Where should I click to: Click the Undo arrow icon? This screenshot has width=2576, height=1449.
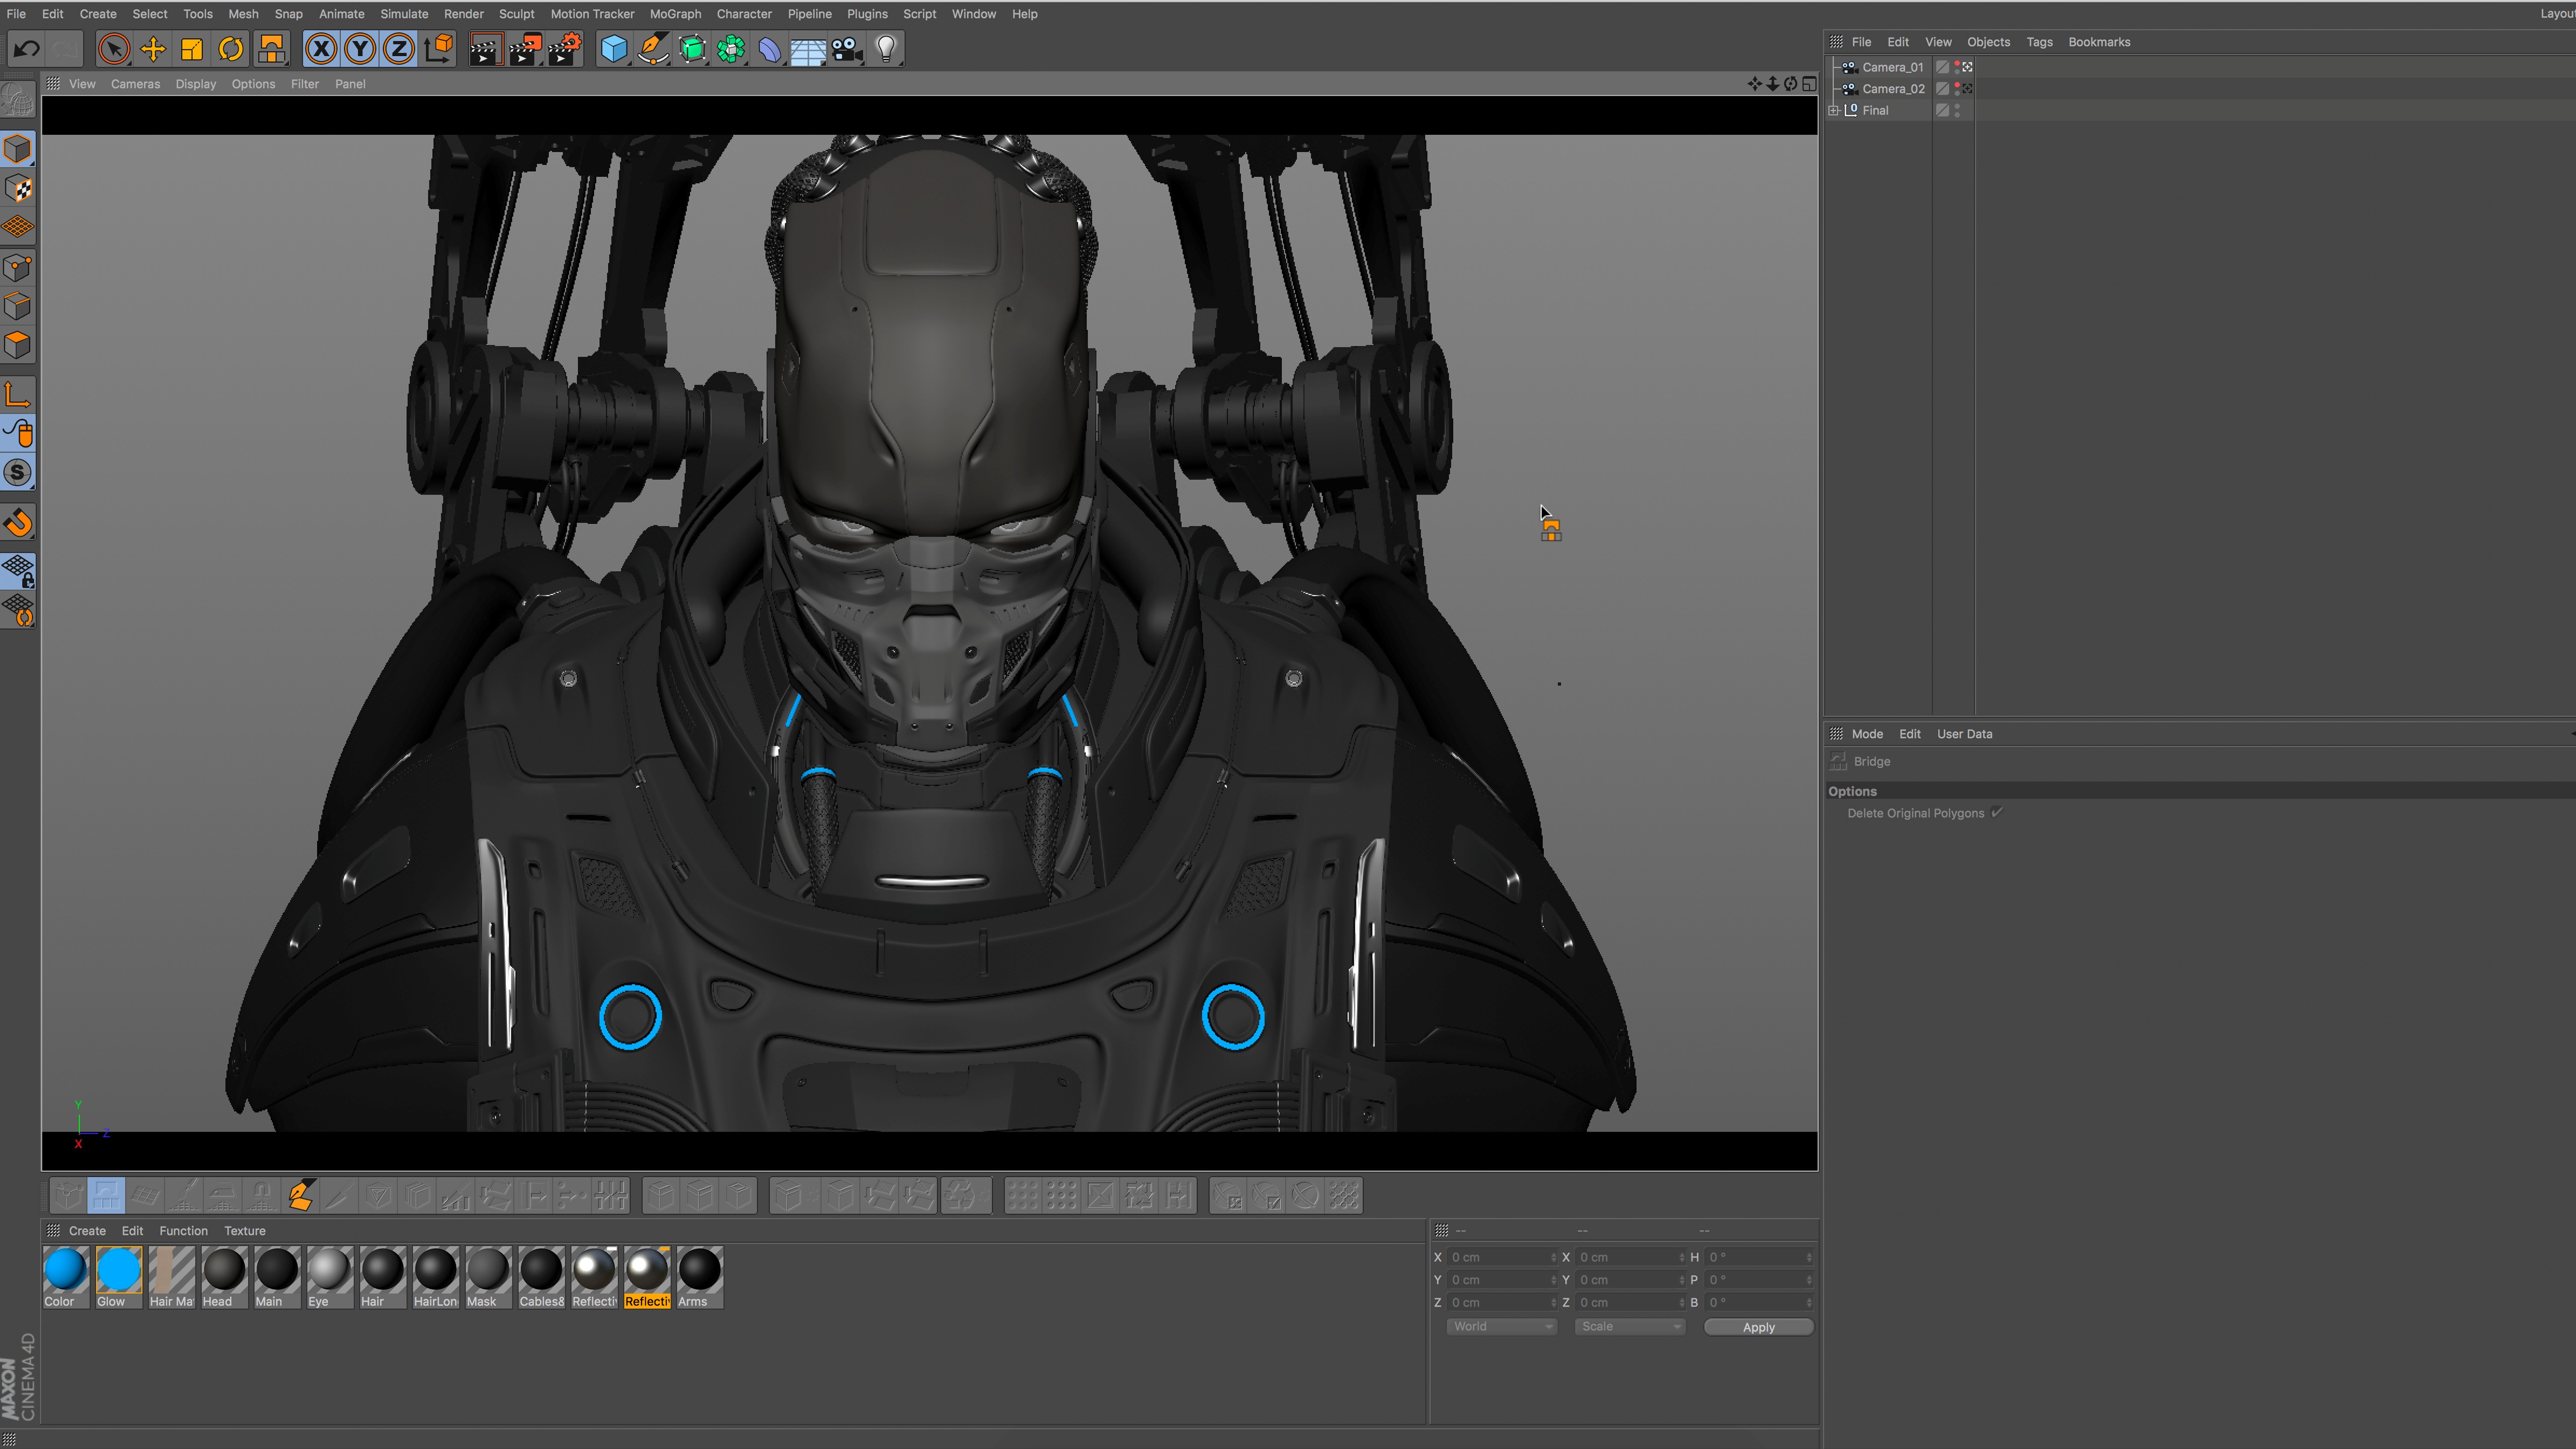[27, 48]
